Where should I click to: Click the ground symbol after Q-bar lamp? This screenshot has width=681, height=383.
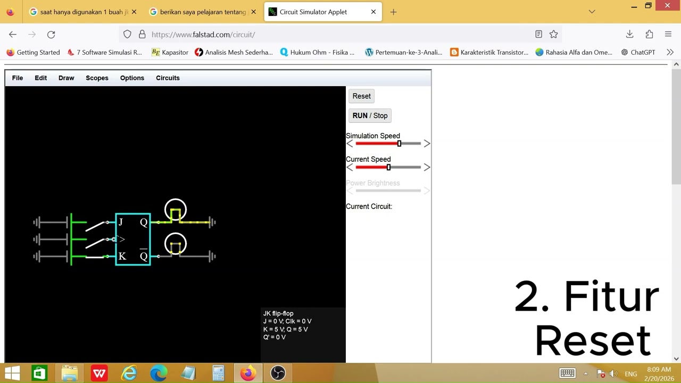[x=212, y=256]
